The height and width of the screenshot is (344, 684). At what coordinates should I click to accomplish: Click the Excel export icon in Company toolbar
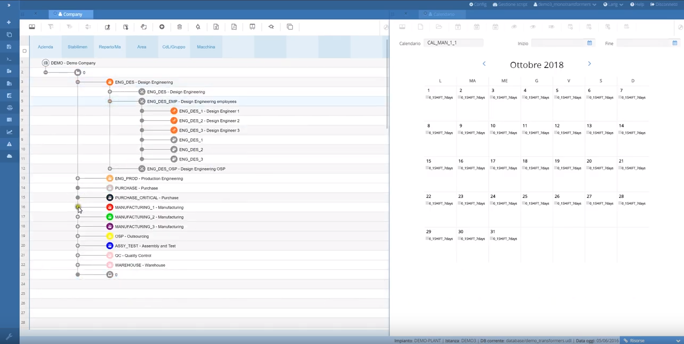coord(216,27)
